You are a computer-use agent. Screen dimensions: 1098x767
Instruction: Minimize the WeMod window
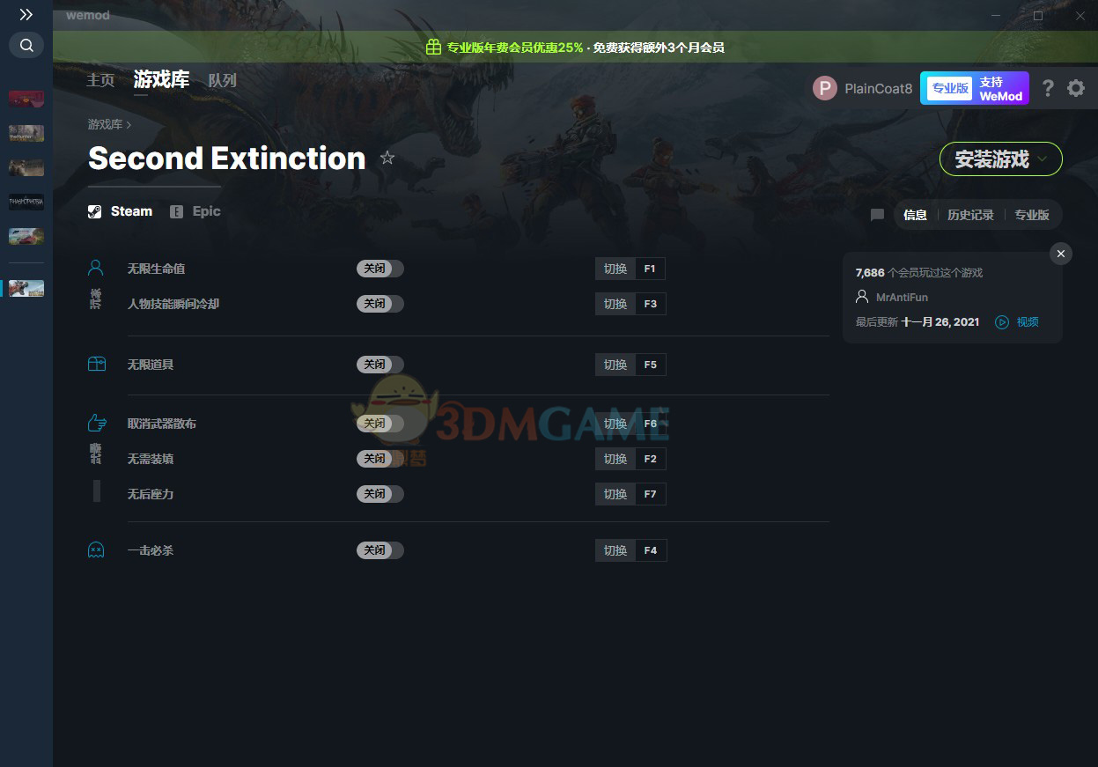tap(996, 16)
